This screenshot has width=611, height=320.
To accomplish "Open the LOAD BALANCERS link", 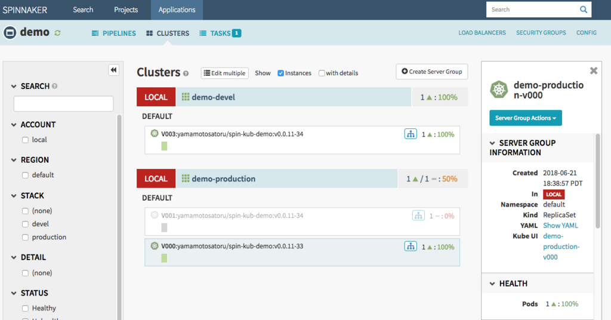I will pos(482,33).
